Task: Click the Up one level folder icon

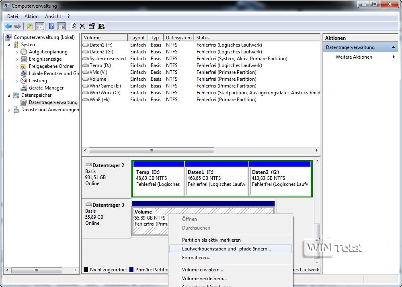Action: coord(30,26)
